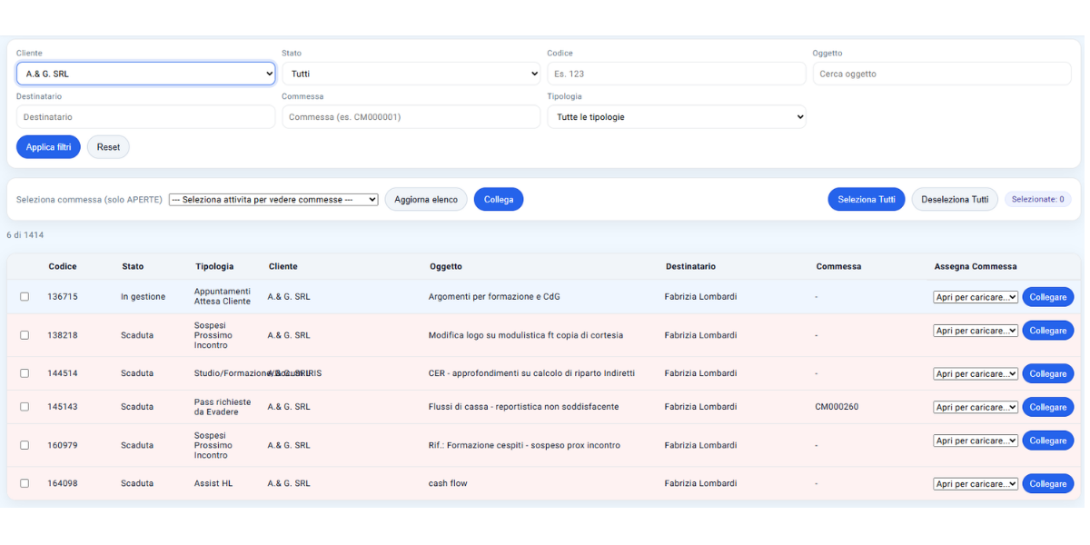The width and height of the screenshot is (1090, 545).
Task: Click the Applica filtri button
Action: tap(48, 147)
